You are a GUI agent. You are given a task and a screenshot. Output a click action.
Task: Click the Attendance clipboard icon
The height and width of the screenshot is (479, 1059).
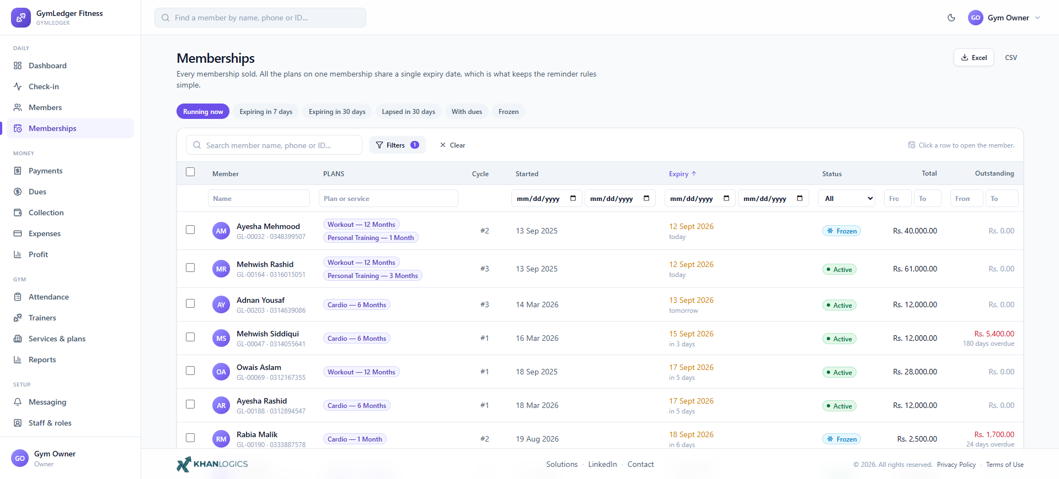point(18,297)
